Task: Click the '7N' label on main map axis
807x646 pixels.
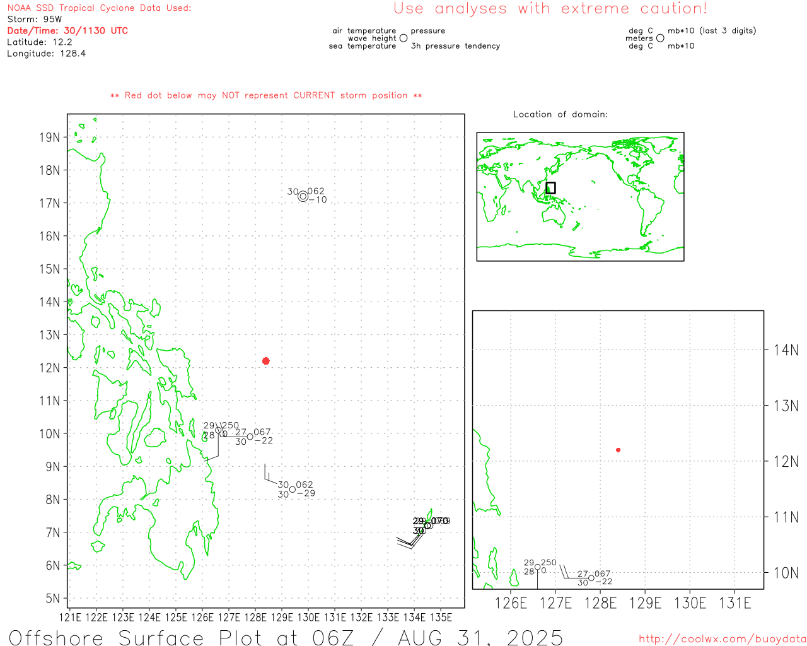Action: [53, 532]
